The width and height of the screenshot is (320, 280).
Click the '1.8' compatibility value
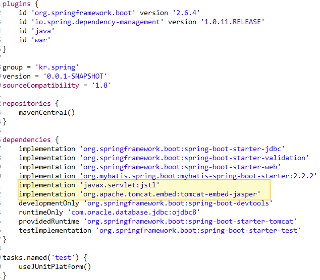(x=101, y=86)
